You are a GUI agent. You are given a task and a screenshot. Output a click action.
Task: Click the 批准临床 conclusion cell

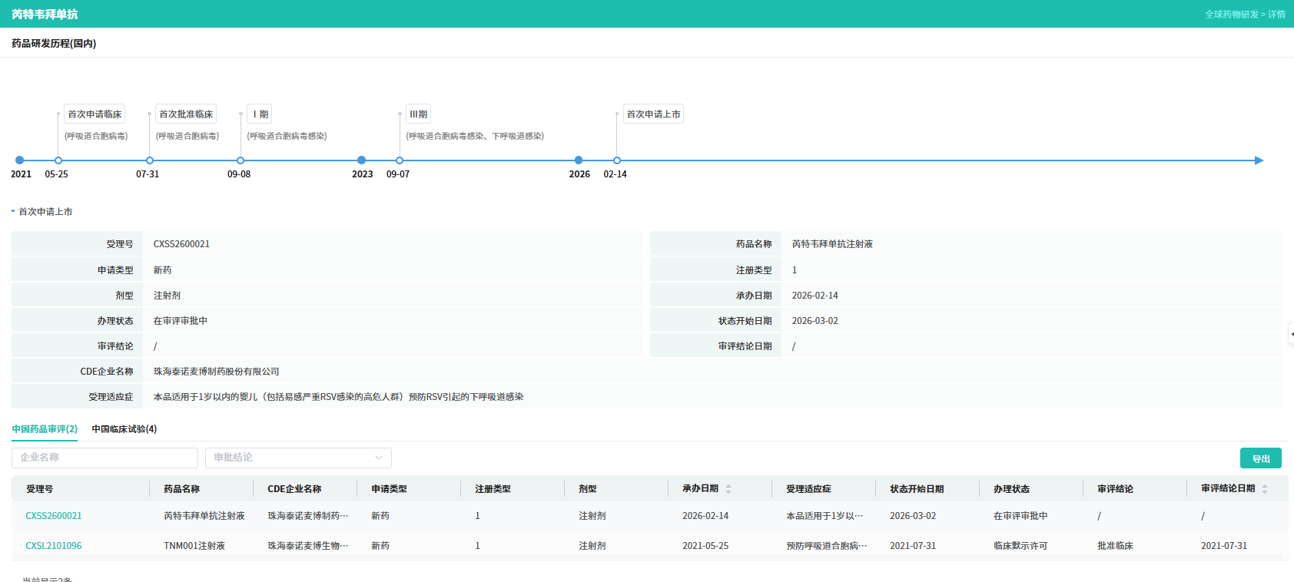click(1115, 546)
